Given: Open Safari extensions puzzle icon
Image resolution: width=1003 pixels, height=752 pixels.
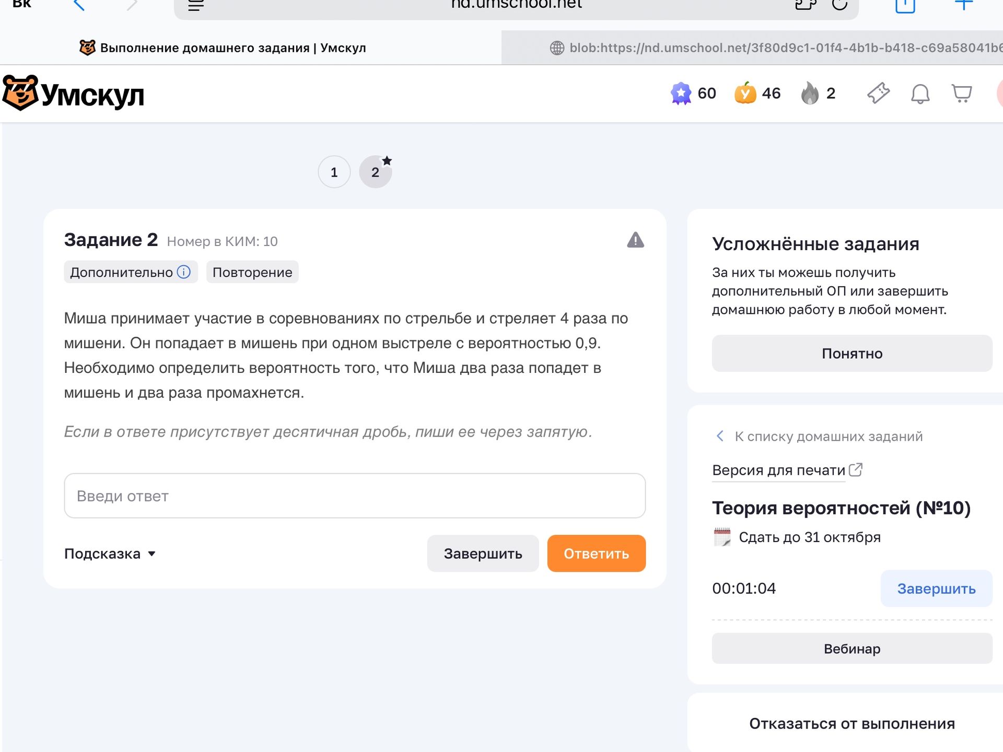Looking at the screenshot, I should point(806,5).
